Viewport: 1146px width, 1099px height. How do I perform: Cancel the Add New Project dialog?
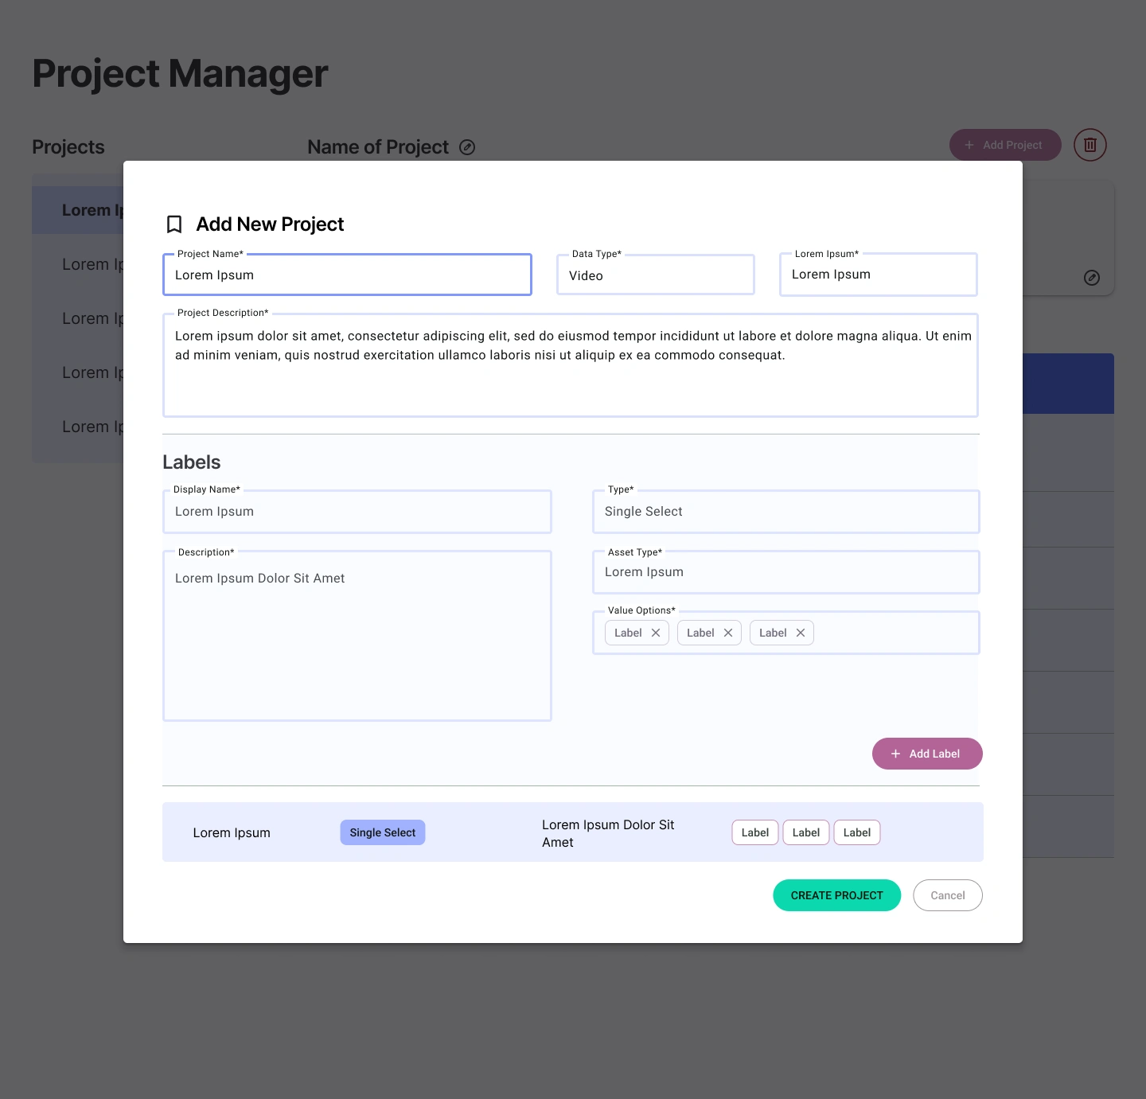click(x=947, y=895)
